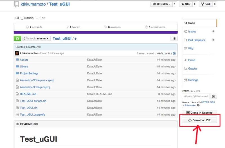This screenshot has width=225, height=148.
Task: Click README.md panel header
Action: [96, 124]
